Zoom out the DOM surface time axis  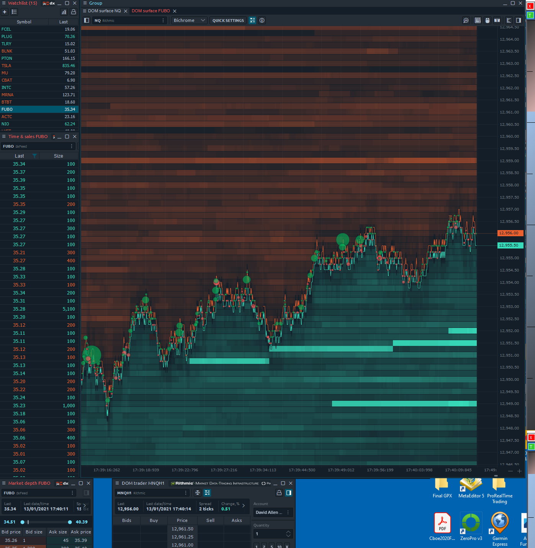tap(510, 471)
